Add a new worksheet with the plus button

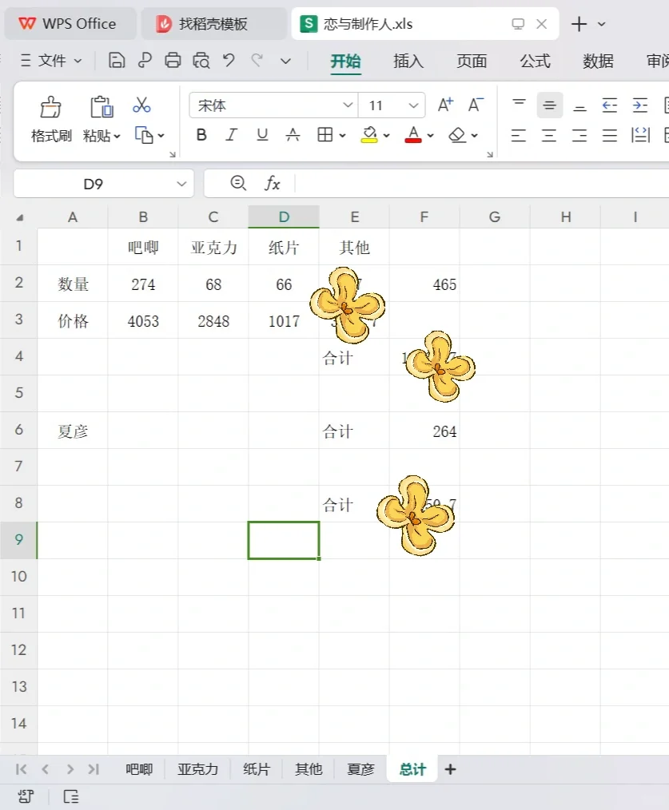(x=450, y=768)
